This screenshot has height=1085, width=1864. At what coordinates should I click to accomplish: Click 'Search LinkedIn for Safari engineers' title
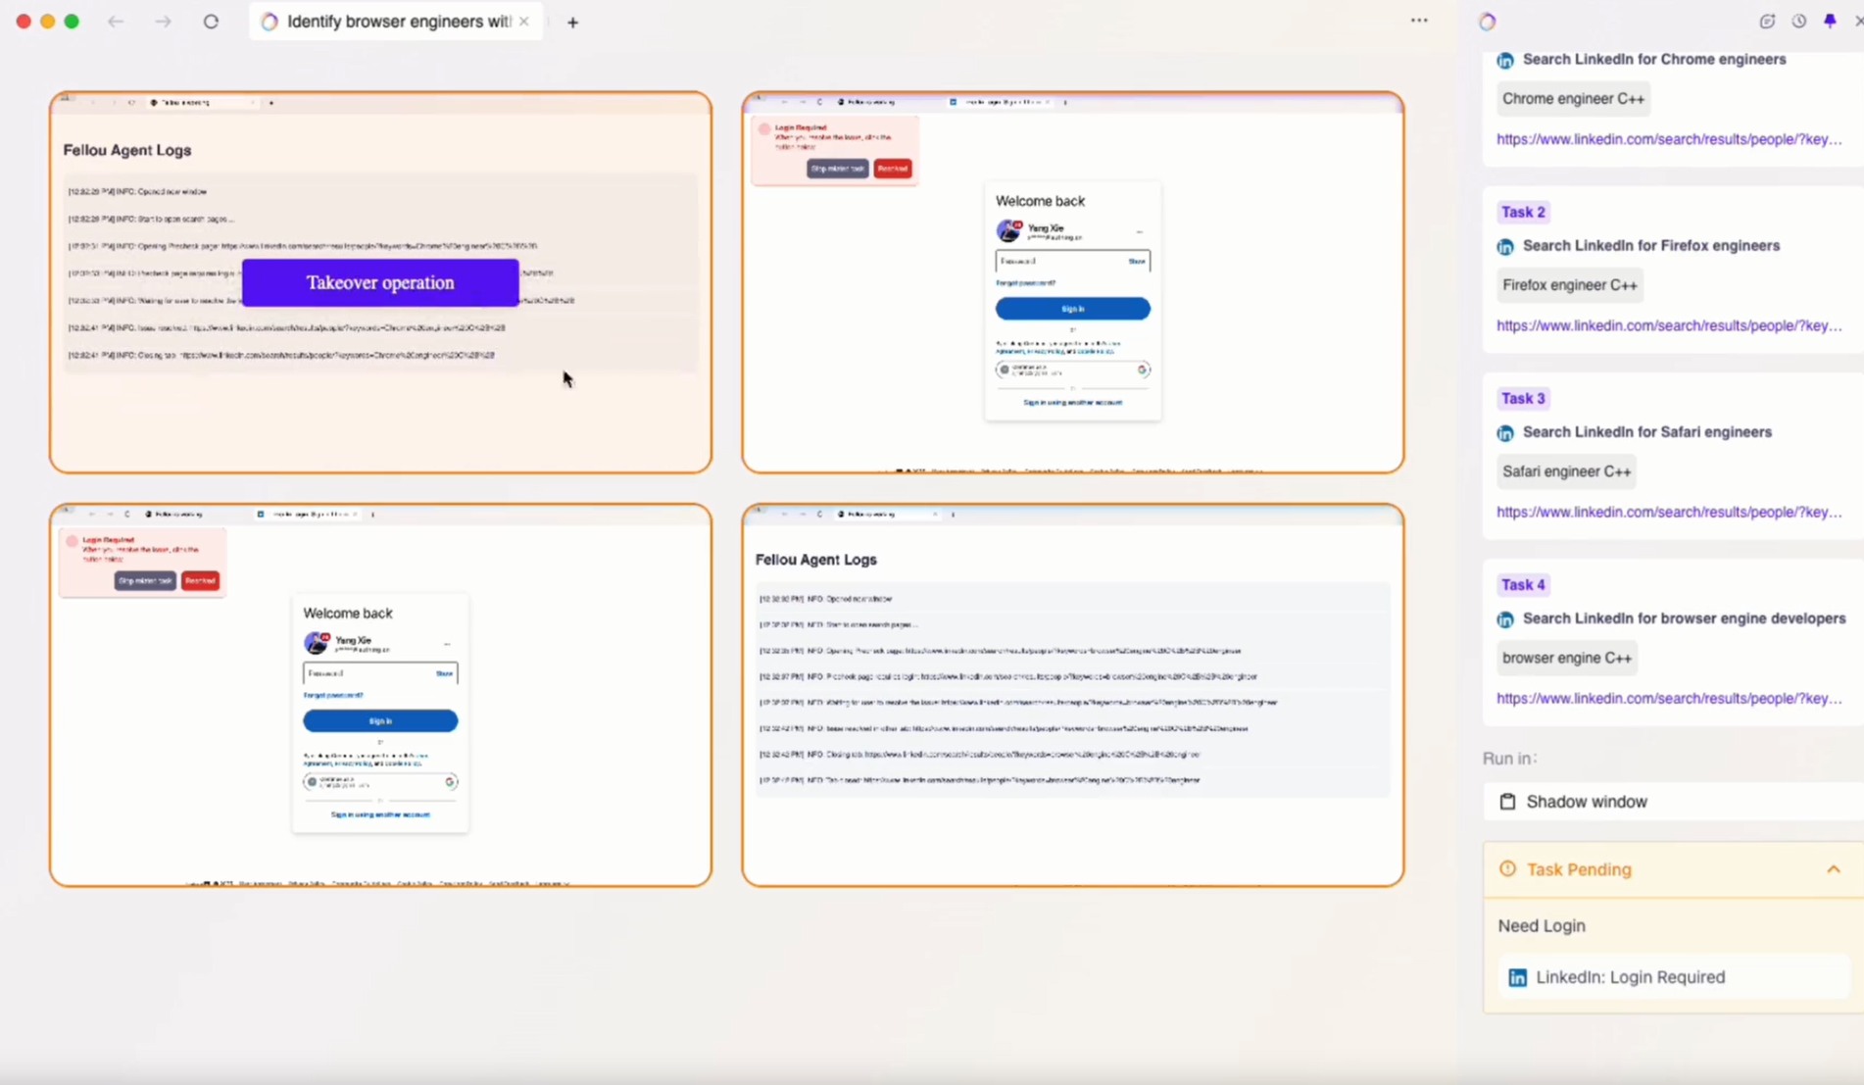tap(1647, 431)
